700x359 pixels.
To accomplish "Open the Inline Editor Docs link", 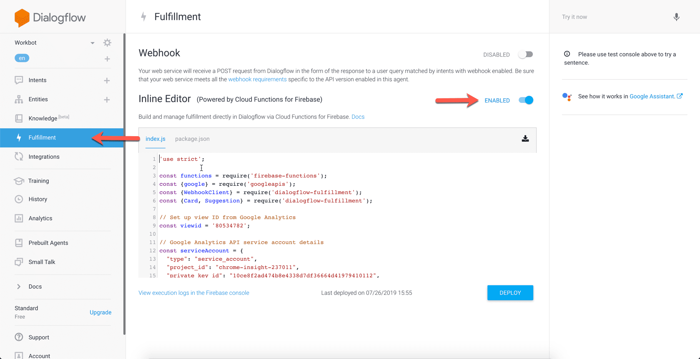I will 358,117.
